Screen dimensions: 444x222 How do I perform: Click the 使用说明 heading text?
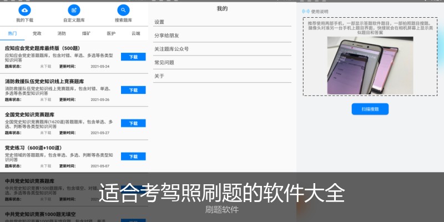pos(320,12)
